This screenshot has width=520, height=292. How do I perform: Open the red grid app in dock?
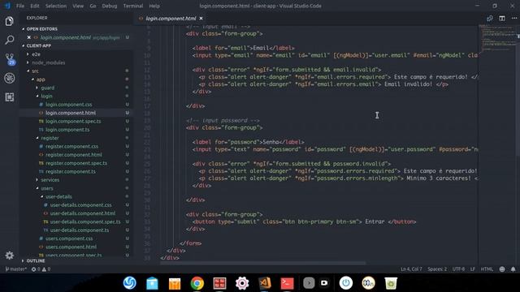pyautogui.click(x=219, y=283)
